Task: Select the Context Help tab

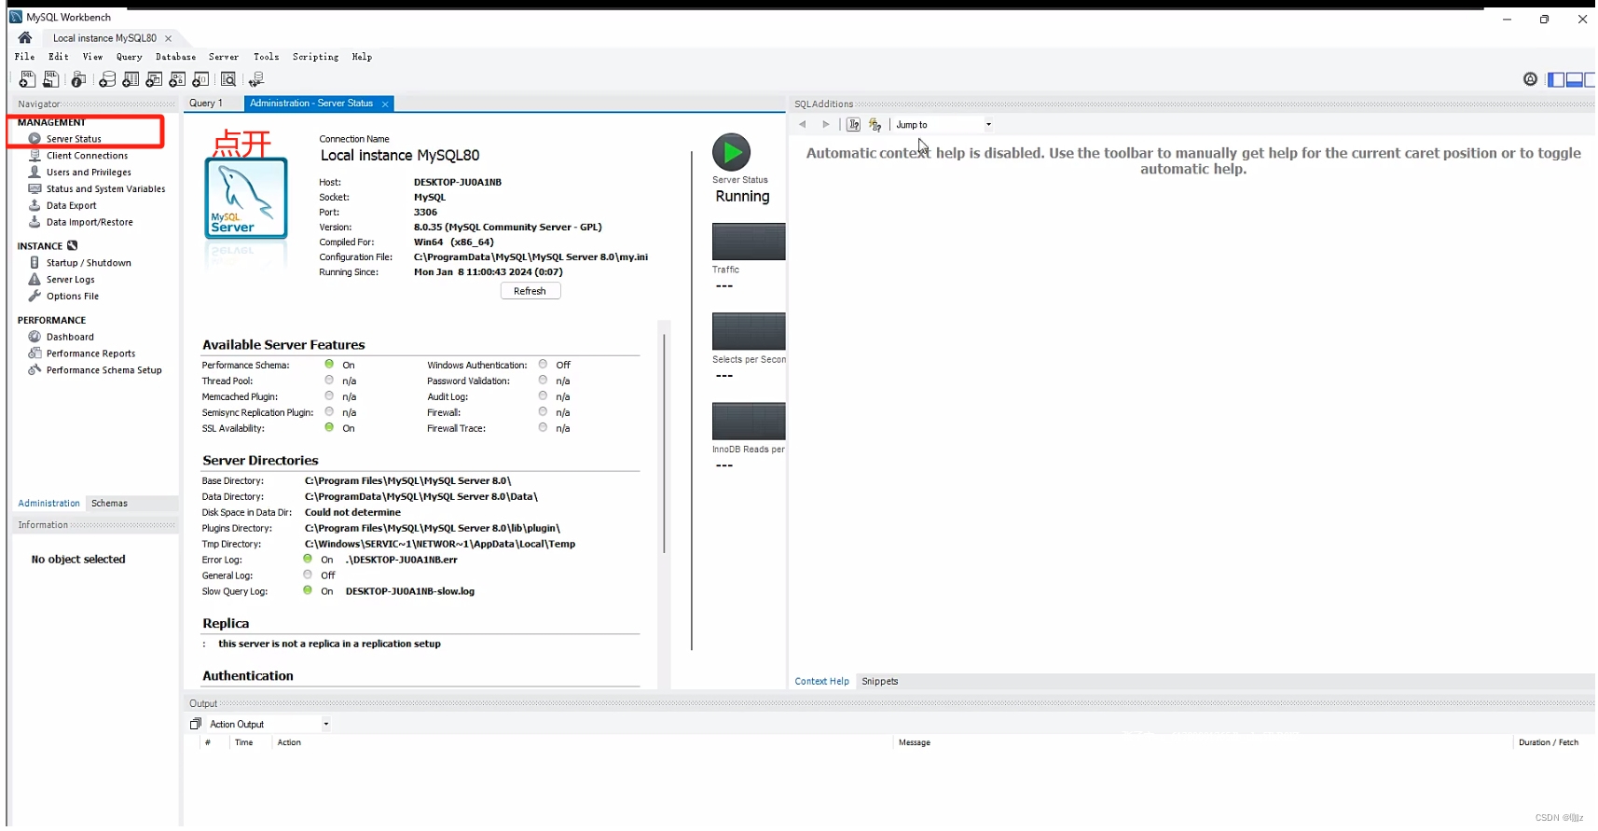Action: [x=821, y=682]
